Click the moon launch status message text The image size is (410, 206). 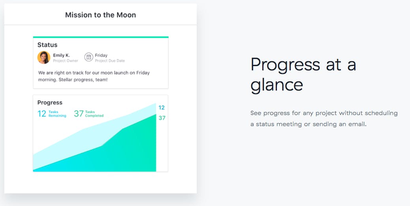pos(94,76)
